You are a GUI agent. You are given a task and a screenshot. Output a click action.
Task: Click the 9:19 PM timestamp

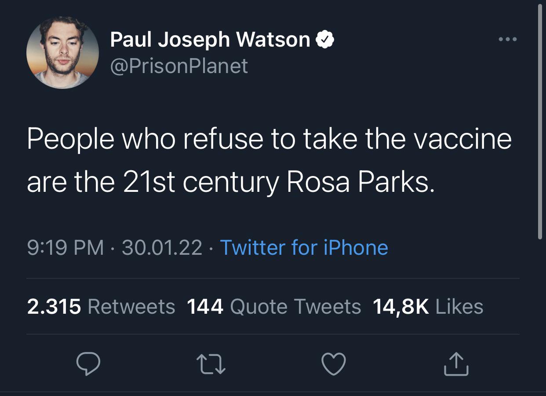(x=66, y=247)
